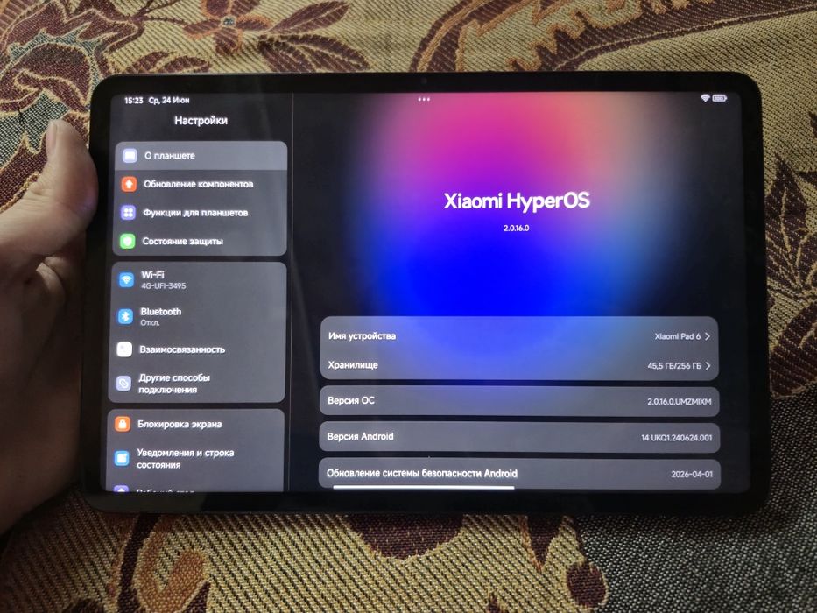The height and width of the screenshot is (613, 817).
Task: Tap Обновление системы безопасности Android row
Action: [519, 473]
